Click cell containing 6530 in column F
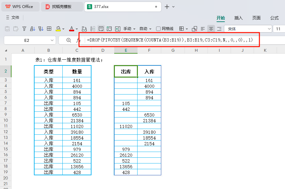The width and height of the screenshot is (285, 189). click(x=149, y=115)
